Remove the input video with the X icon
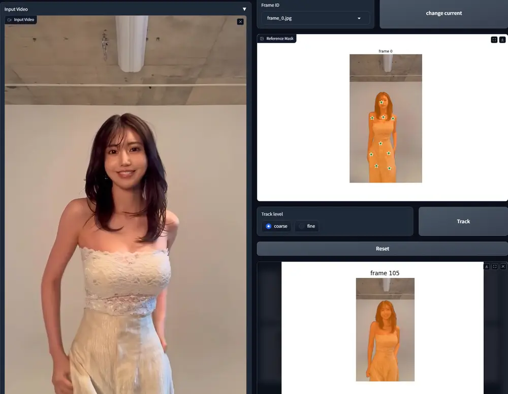 pyautogui.click(x=240, y=22)
